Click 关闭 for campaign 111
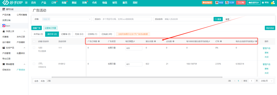This screenshot has width=277, height=95. [x=266, y=57]
